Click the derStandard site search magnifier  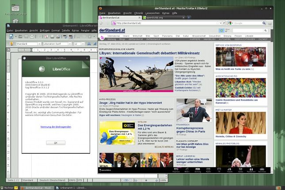tap(266, 30)
